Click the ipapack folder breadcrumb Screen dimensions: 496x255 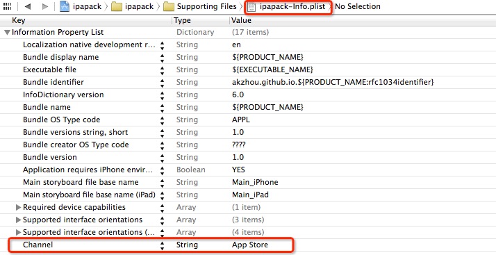[132, 6]
